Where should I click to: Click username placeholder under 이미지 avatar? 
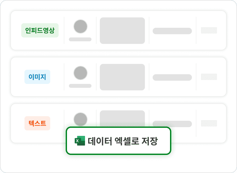pos(80,86)
